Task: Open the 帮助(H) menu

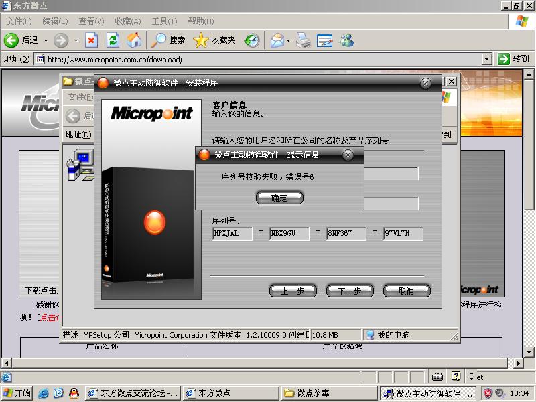Action: tap(200, 21)
